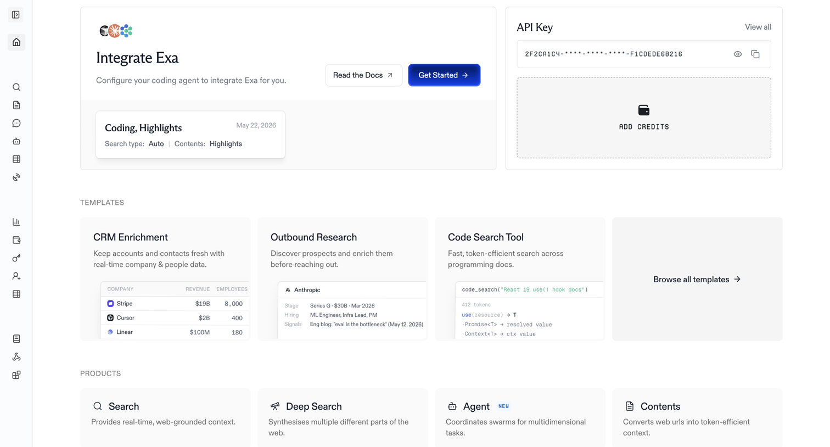This screenshot has height=447, width=830.
Task: Click the Exa integrations logo cluster
Action: click(116, 31)
